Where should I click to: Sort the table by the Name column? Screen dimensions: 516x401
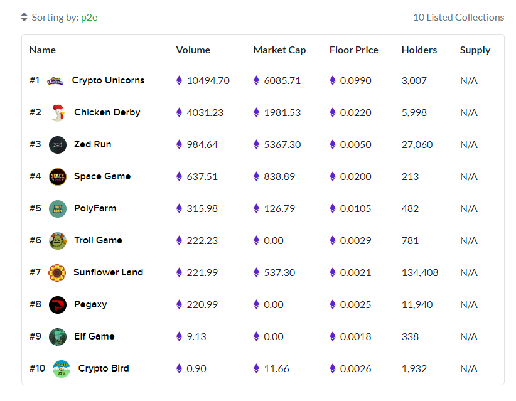(x=43, y=50)
